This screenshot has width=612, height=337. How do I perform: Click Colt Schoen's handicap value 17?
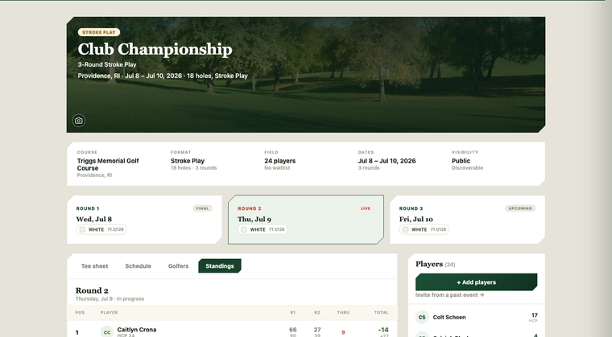(535, 315)
